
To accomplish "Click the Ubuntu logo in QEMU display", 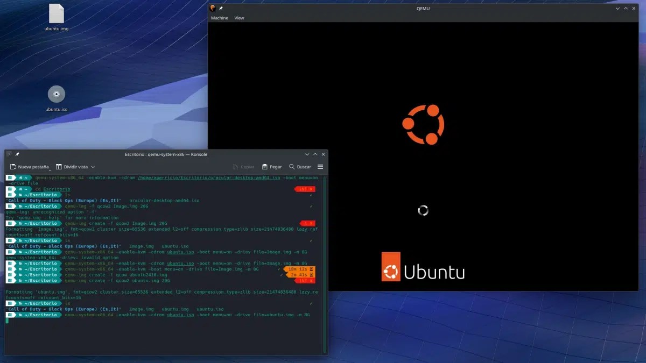I will [x=423, y=125].
